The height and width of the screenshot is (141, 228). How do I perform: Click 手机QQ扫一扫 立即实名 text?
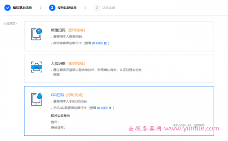point(189,125)
